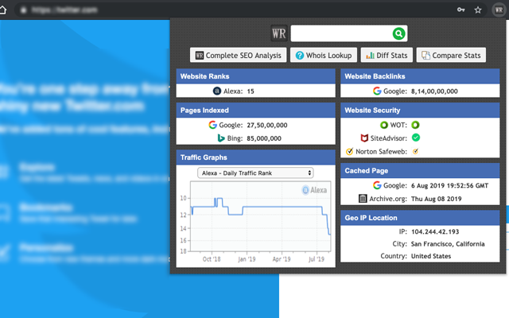Click the WR extension icon in browser toolbar
The width and height of the screenshot is (509, 318).
tap(499, 10)
